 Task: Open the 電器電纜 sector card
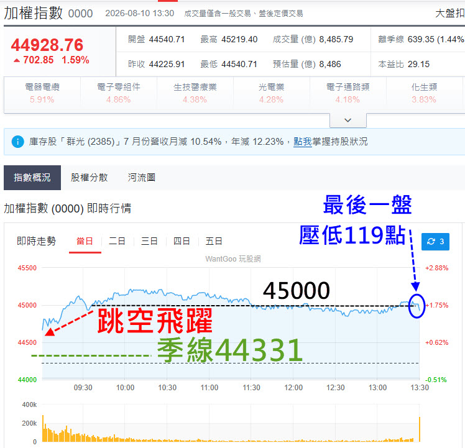[x=42, y=93]
